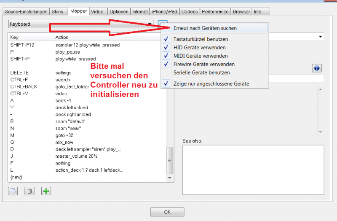Select the A seek -4 row
Viewport: 337px width, 221px height.
point(87,100)
